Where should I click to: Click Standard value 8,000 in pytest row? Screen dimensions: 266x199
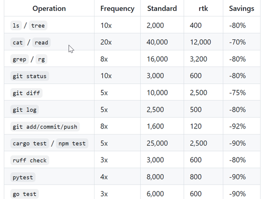(x=155, y=177)
